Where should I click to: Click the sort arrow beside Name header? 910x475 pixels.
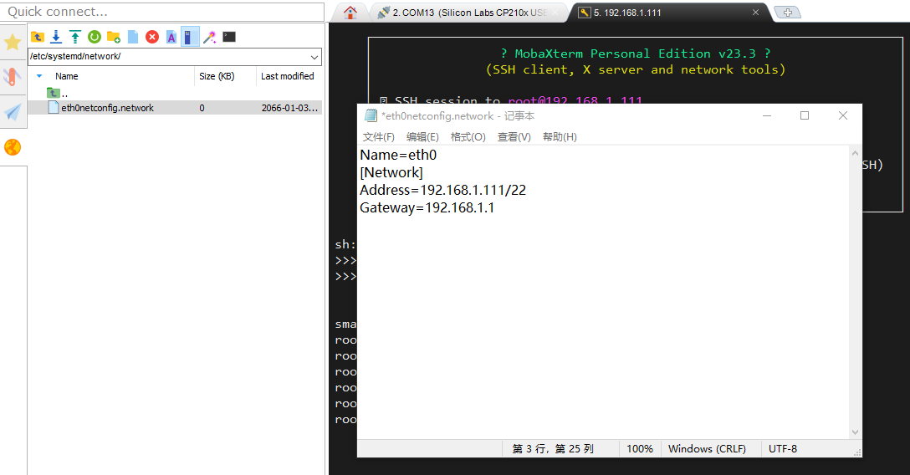pyautogui.click(x=39, y=76)
